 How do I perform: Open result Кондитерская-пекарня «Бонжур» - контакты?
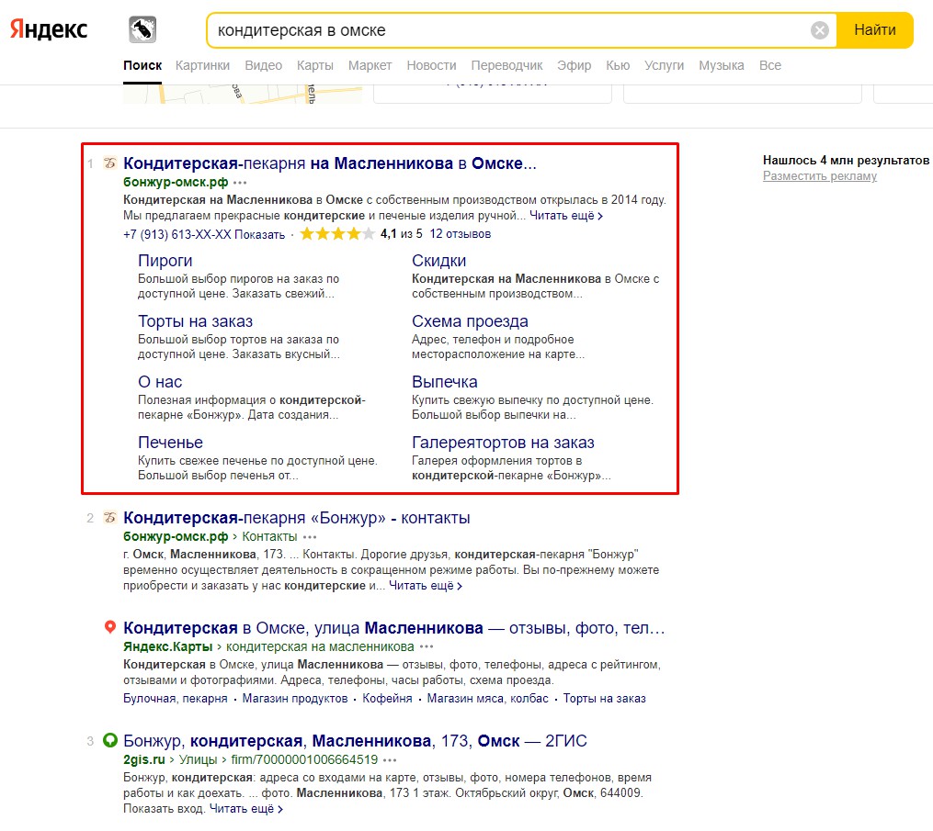pyautogui.click(x=296, y=518)
